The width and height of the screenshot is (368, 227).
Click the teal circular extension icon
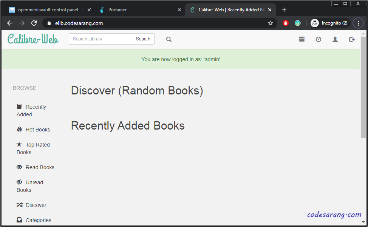[x=298, y=23]
